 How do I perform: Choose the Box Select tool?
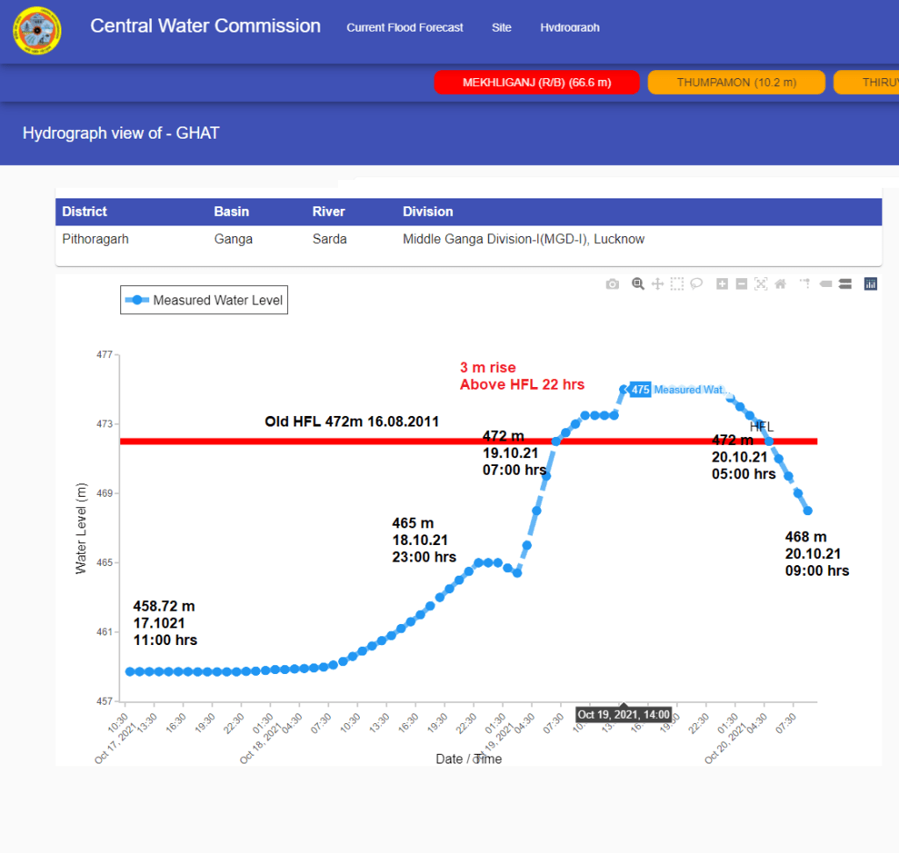point(677,284)
